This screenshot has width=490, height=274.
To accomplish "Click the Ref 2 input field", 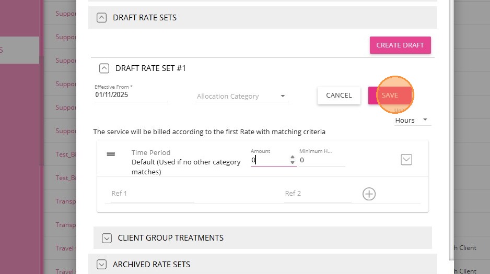I will (318, 194).
